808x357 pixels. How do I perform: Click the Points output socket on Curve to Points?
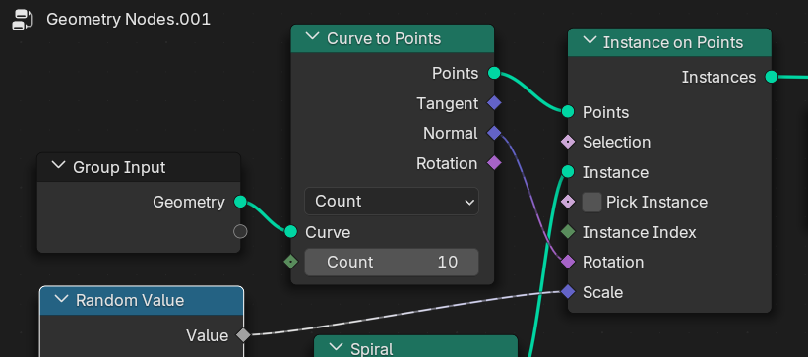pyautogui.click(x=494, y=73)
